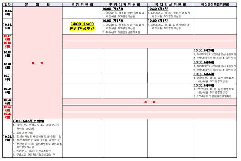
Task: Click the red 휴회 text in the 본회의 column
Action: (x=37, y=63)
